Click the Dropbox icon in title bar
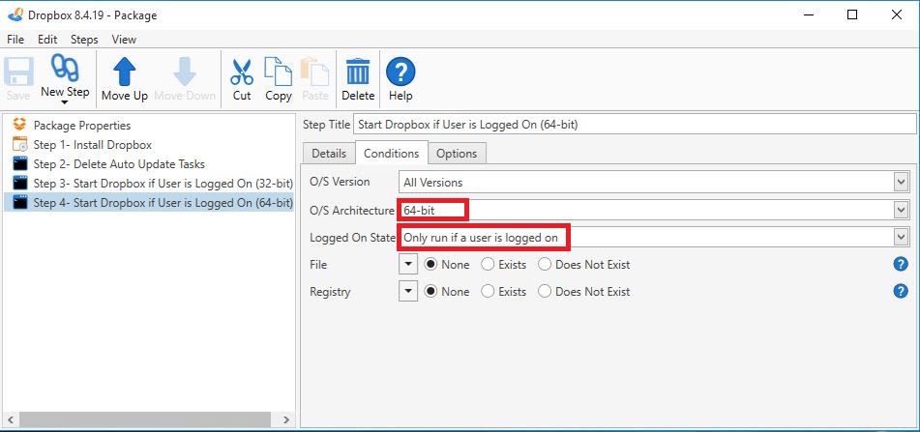 click(15, 14)
